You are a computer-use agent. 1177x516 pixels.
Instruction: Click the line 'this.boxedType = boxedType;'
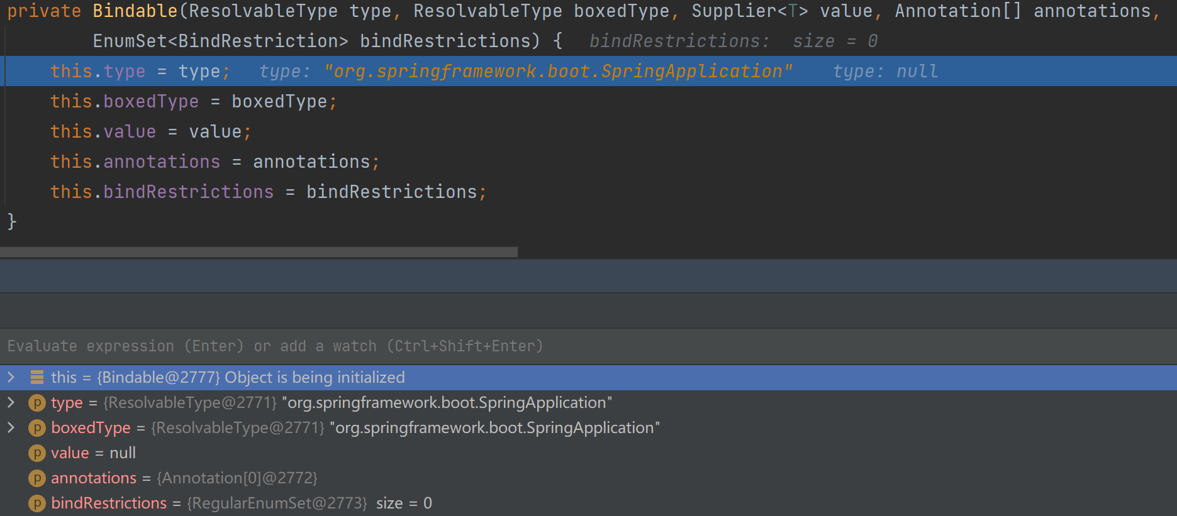194,101
